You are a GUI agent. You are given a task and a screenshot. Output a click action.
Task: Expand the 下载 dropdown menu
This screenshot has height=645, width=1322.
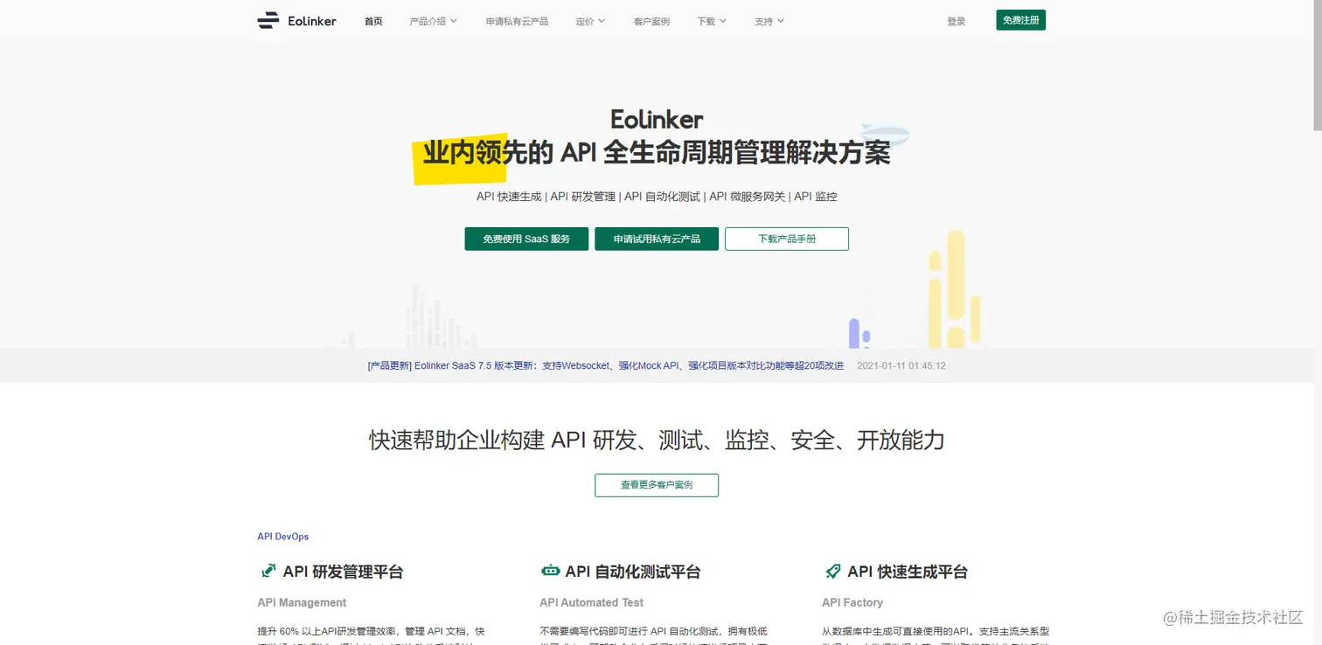pyautogui.click(x=712, y=21)
